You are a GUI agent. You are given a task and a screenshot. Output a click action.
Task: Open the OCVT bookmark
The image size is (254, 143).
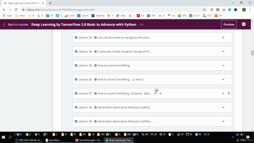click(x=194, y=15)
